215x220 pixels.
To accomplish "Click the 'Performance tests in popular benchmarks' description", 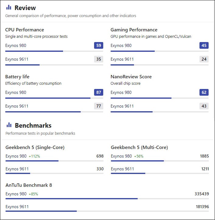I will [40, 133].
